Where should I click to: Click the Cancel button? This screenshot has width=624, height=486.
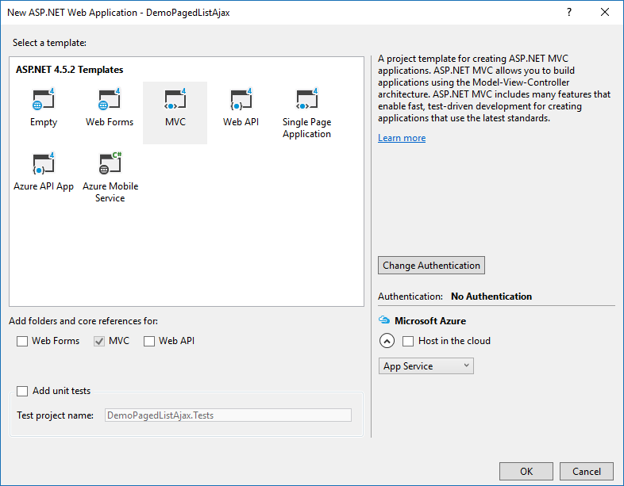point(587,471)
